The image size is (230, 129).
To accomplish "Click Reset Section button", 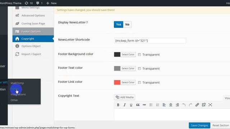I will pos(220,125).
